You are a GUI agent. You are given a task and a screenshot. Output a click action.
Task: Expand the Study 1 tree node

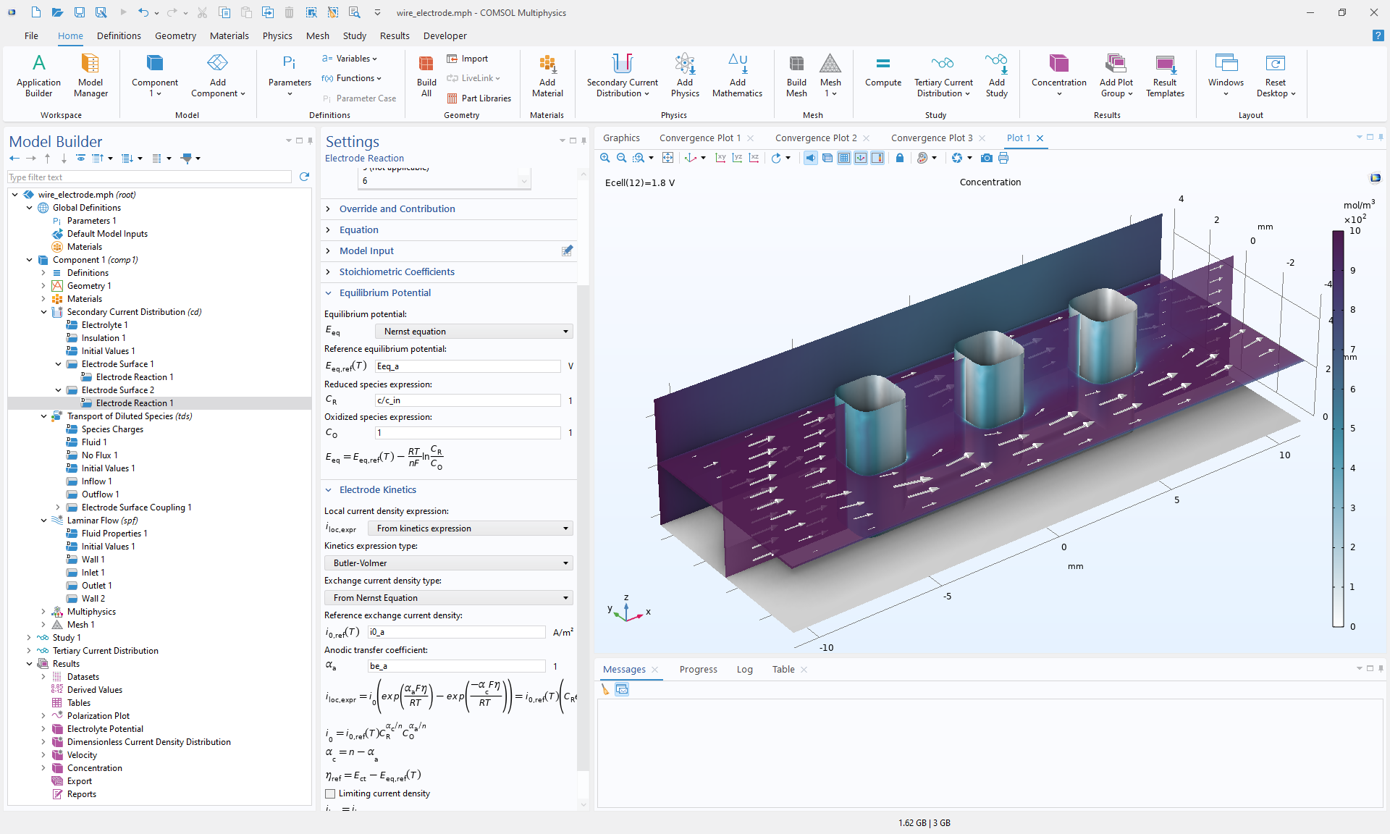[29, 638]
